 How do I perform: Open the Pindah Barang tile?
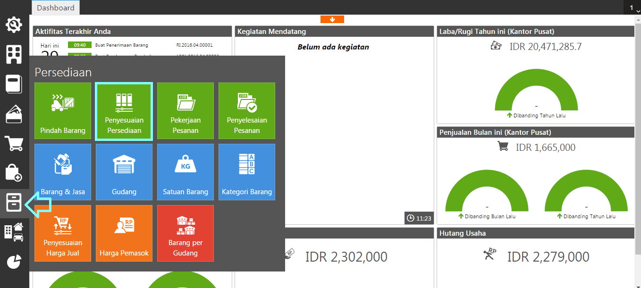(63, 111)
